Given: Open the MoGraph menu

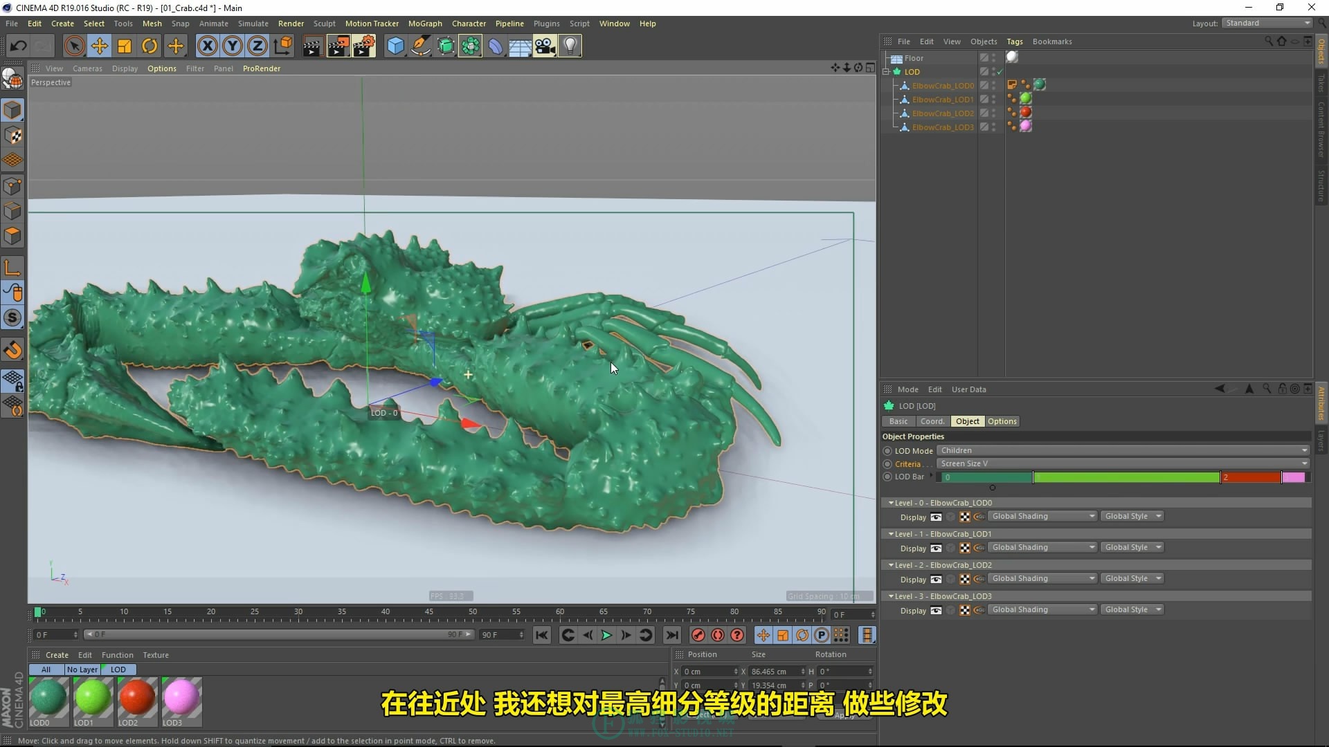Looking at the screenshot, I should click(x=425, y=24).
